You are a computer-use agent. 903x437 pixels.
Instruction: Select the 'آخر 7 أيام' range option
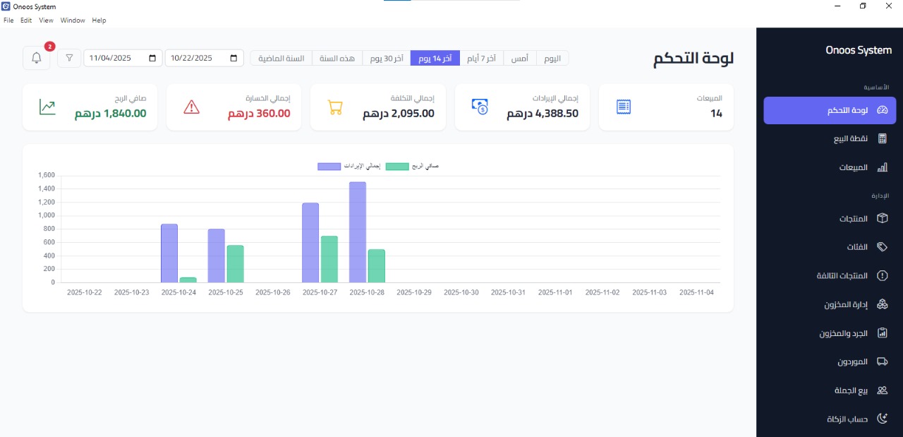click(x=480, y=58)
